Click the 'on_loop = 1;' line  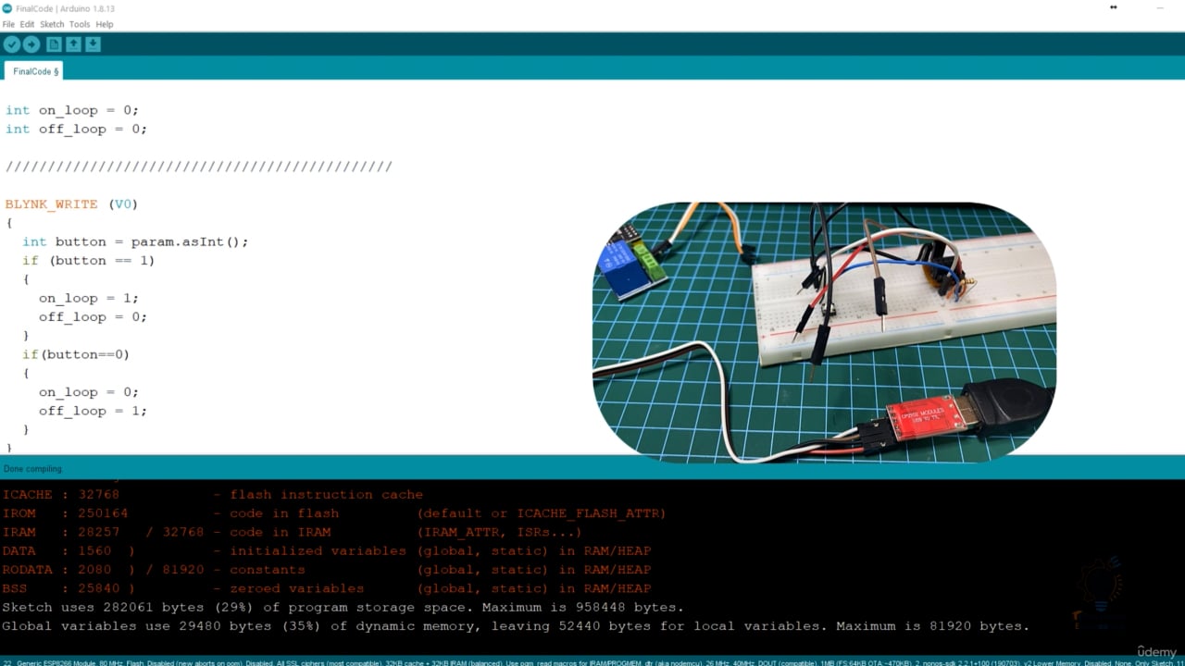(89, 298)
